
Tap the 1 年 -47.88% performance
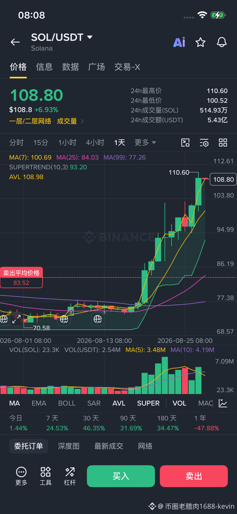(207, 423)
